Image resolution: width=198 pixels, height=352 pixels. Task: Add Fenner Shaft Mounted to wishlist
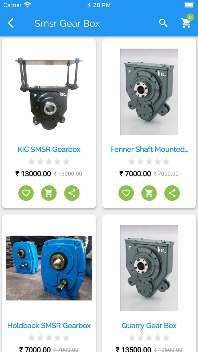126,193
